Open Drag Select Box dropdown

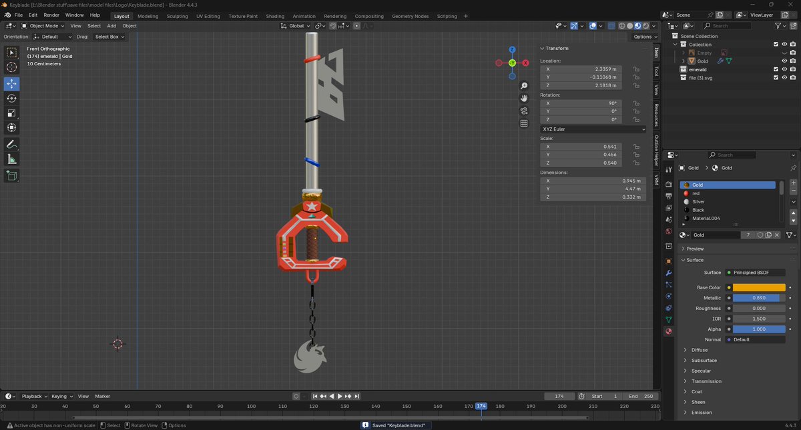109,37
